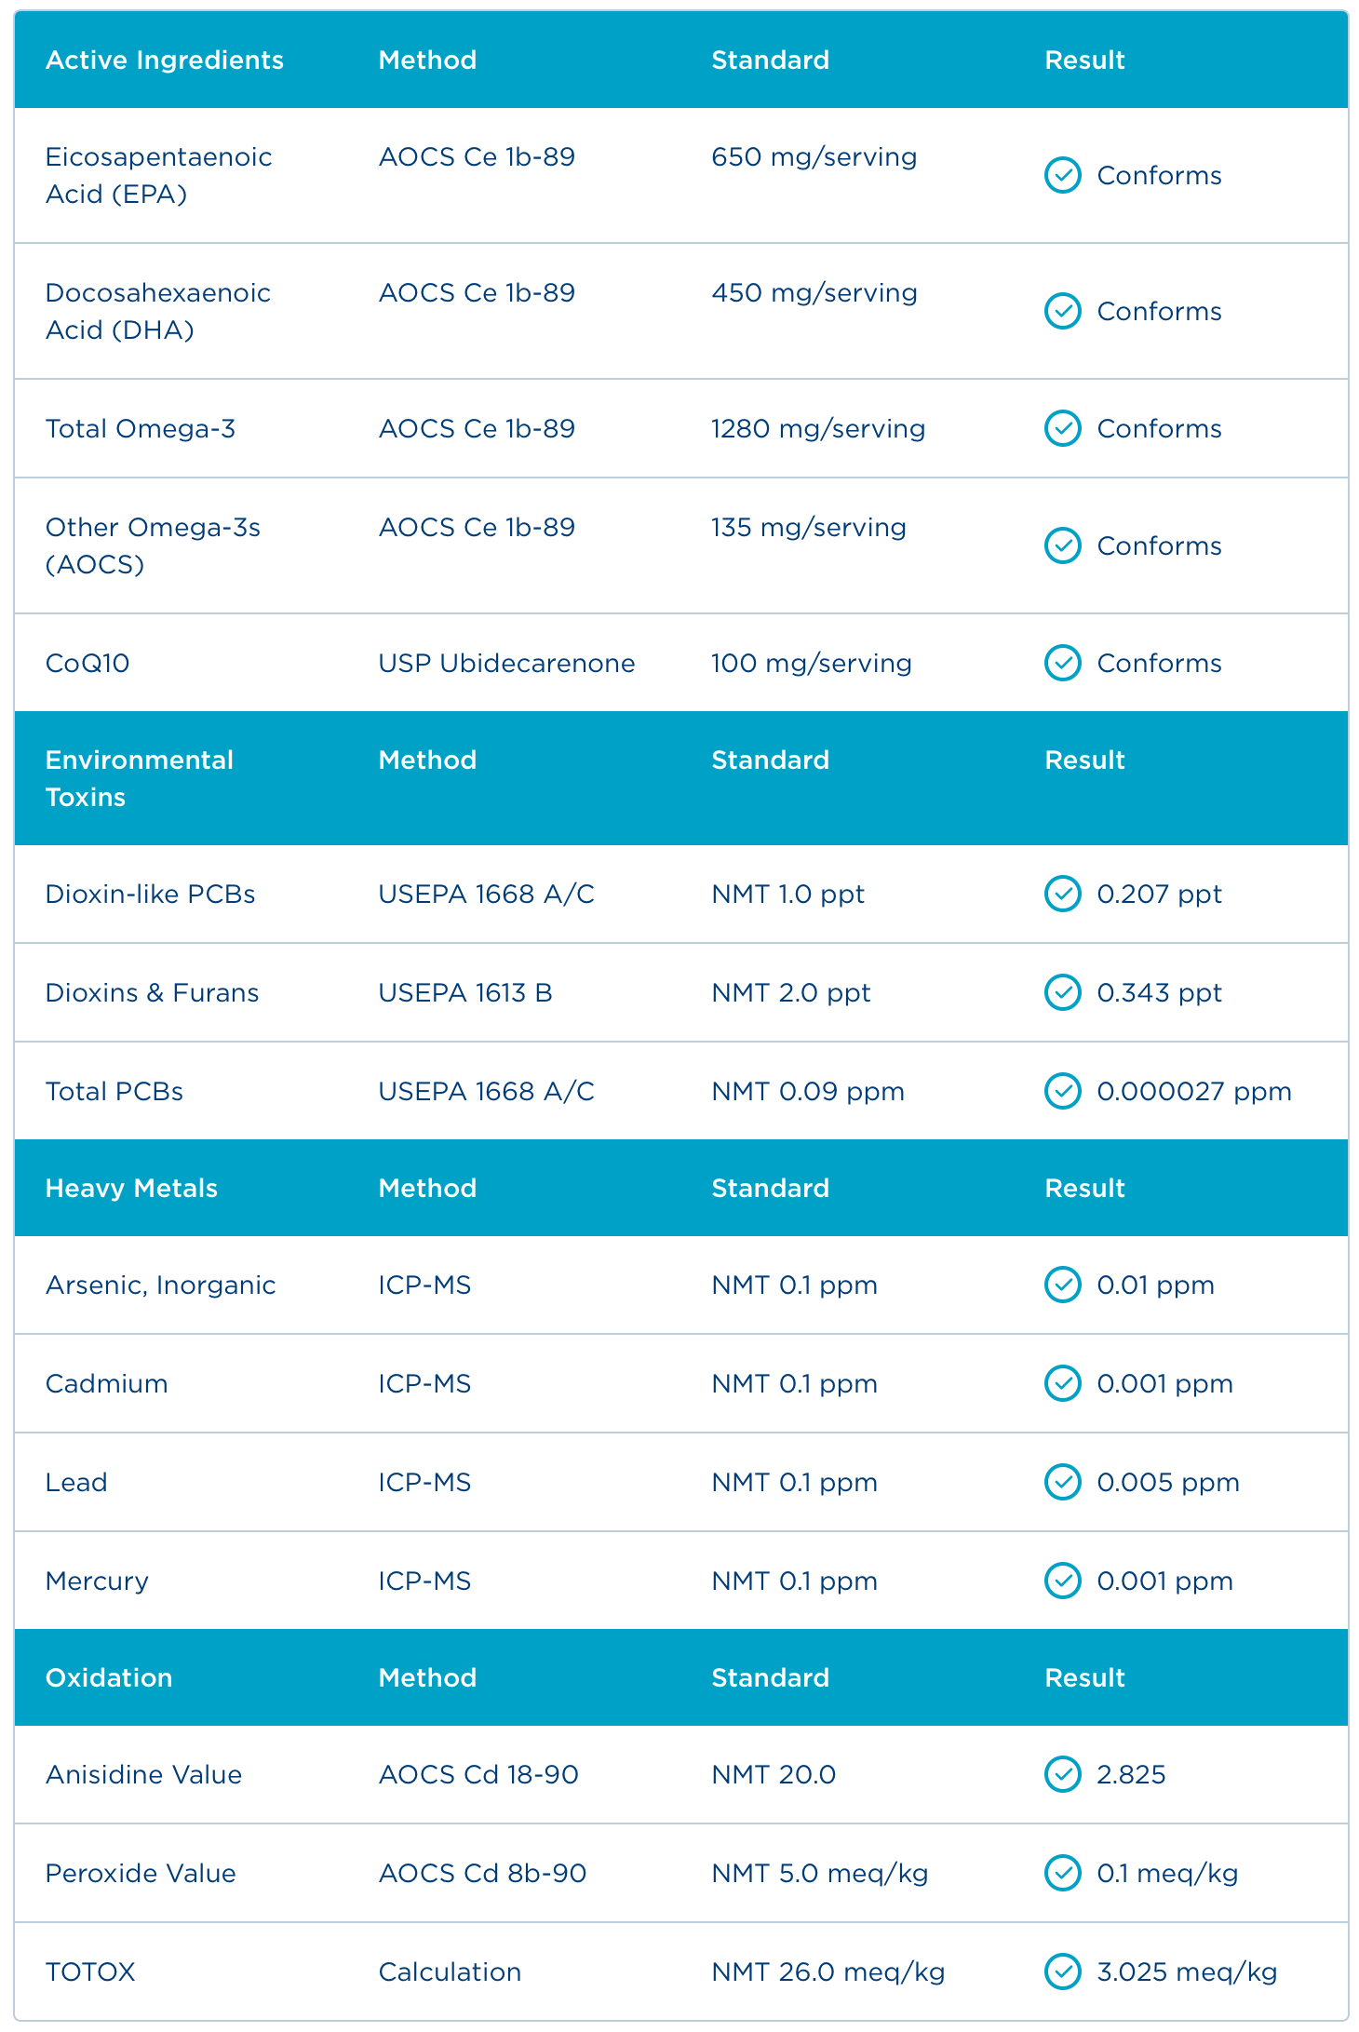The width and height of the screenshot is (1359, 2032).
Task: Click the checkmark icon beside EPA Conforms
Action: point(1062,175)
